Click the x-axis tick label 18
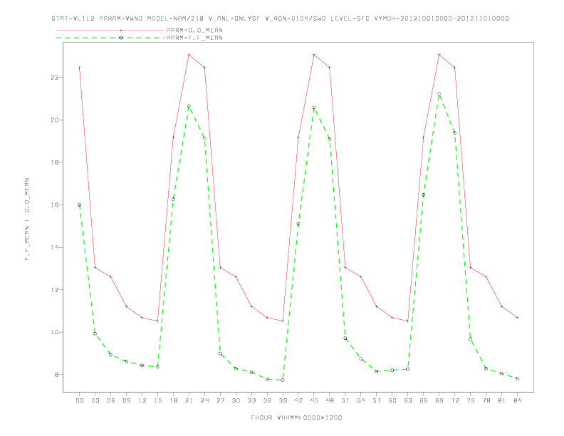This screenshot has width=564, height=436. pos(173,400)
